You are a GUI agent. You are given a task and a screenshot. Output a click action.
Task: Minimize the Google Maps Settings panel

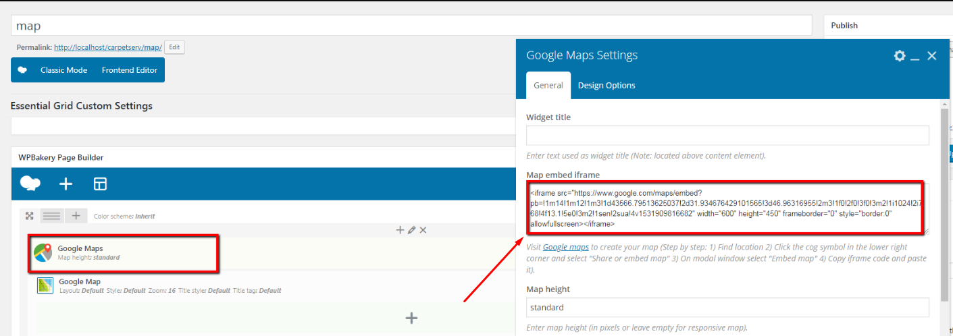click(x=915, y=57)
